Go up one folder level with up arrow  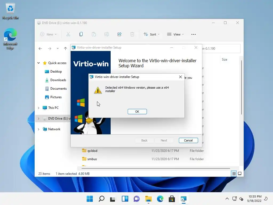coord(65,49)
